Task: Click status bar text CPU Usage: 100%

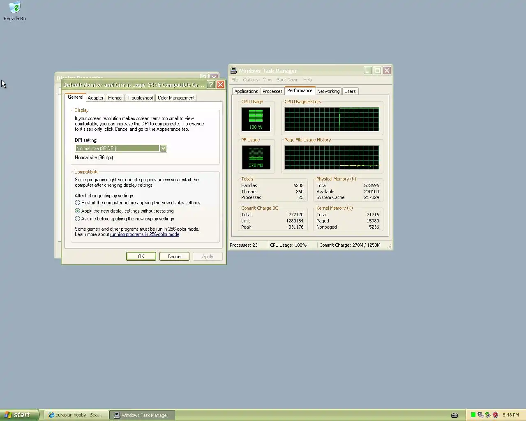Action: [x=288, y=245]
